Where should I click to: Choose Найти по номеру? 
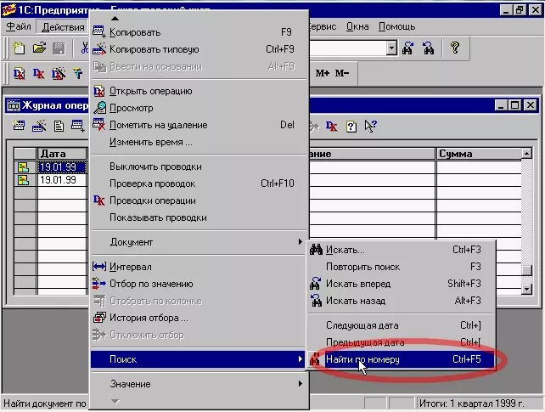[401, 359]
